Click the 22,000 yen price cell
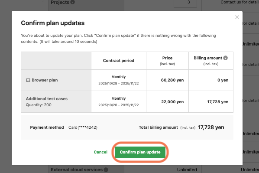 tap(172, 102)
